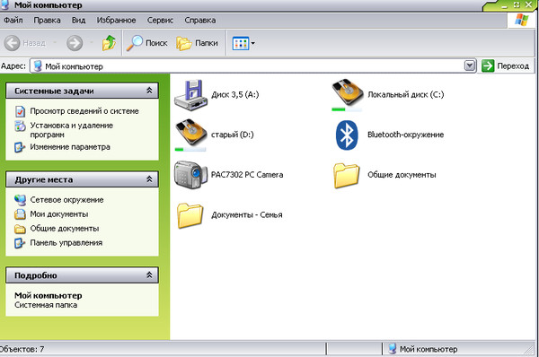Image resolution: width=539 pixels, height=357 pixels.
Task: Click the forward arrow icon in toolbar
Action: [x=75, y=43]
